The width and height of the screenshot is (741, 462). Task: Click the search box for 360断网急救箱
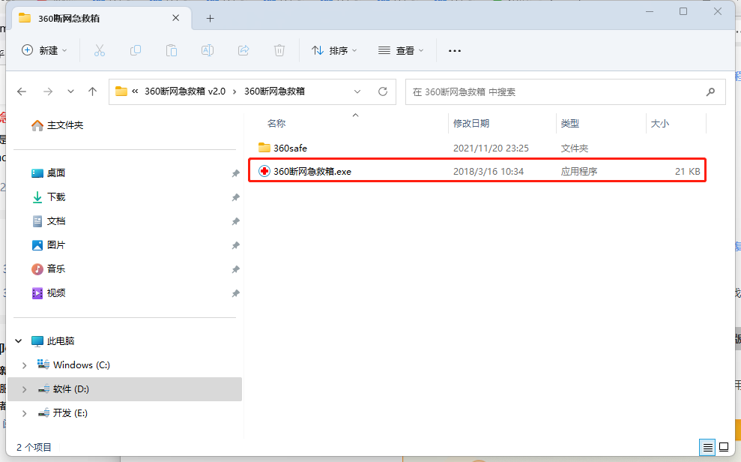click(x=565, y=91)
